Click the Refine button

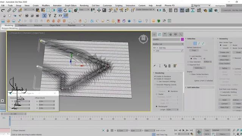pyautogui.click(x=224, y=68)
